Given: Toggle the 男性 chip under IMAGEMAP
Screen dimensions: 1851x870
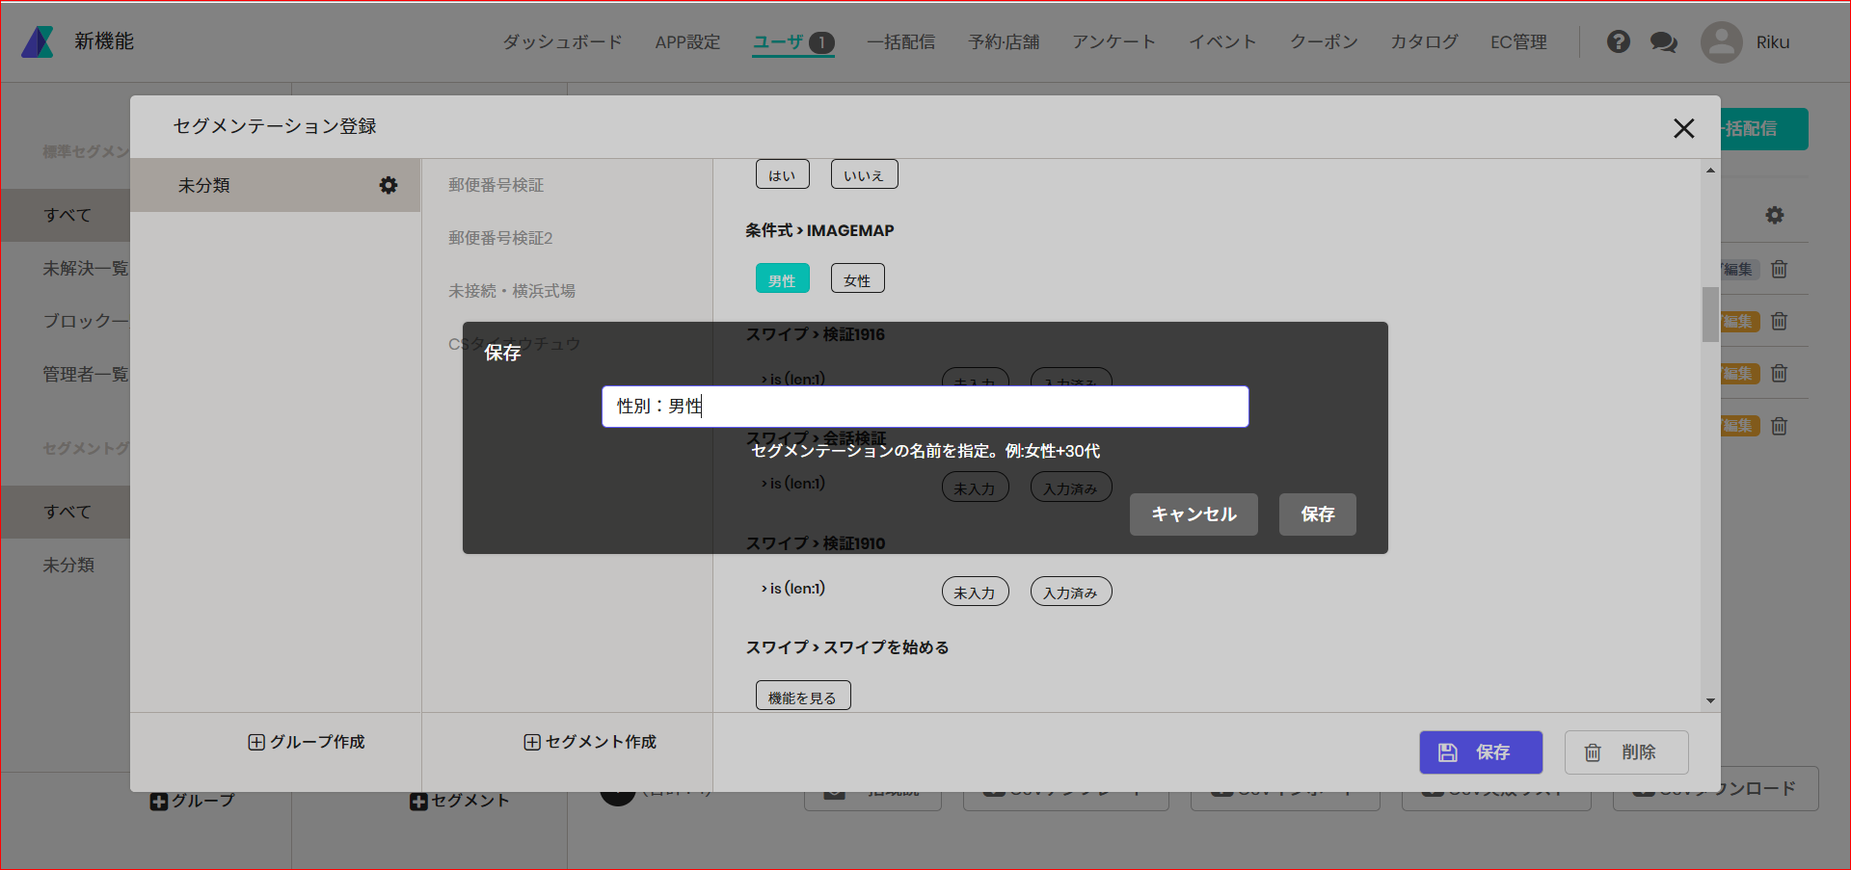Looking at the screenshot, I should pos(782,278).
